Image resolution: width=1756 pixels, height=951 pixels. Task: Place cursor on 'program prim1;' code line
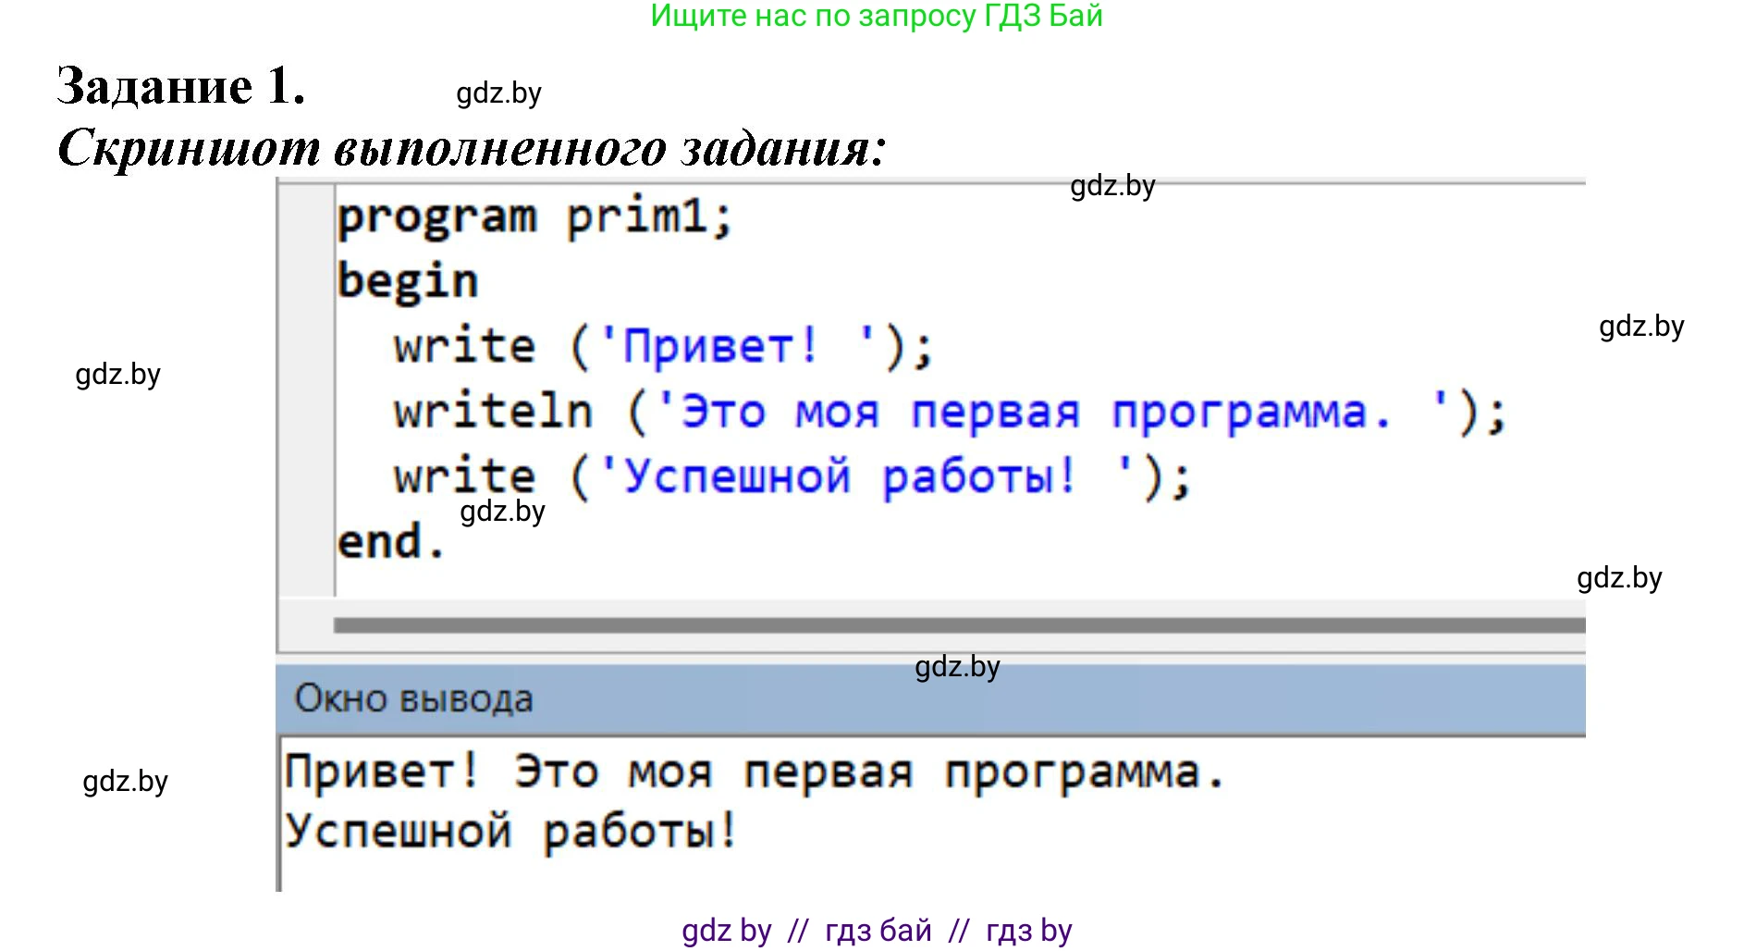point(534,218)
